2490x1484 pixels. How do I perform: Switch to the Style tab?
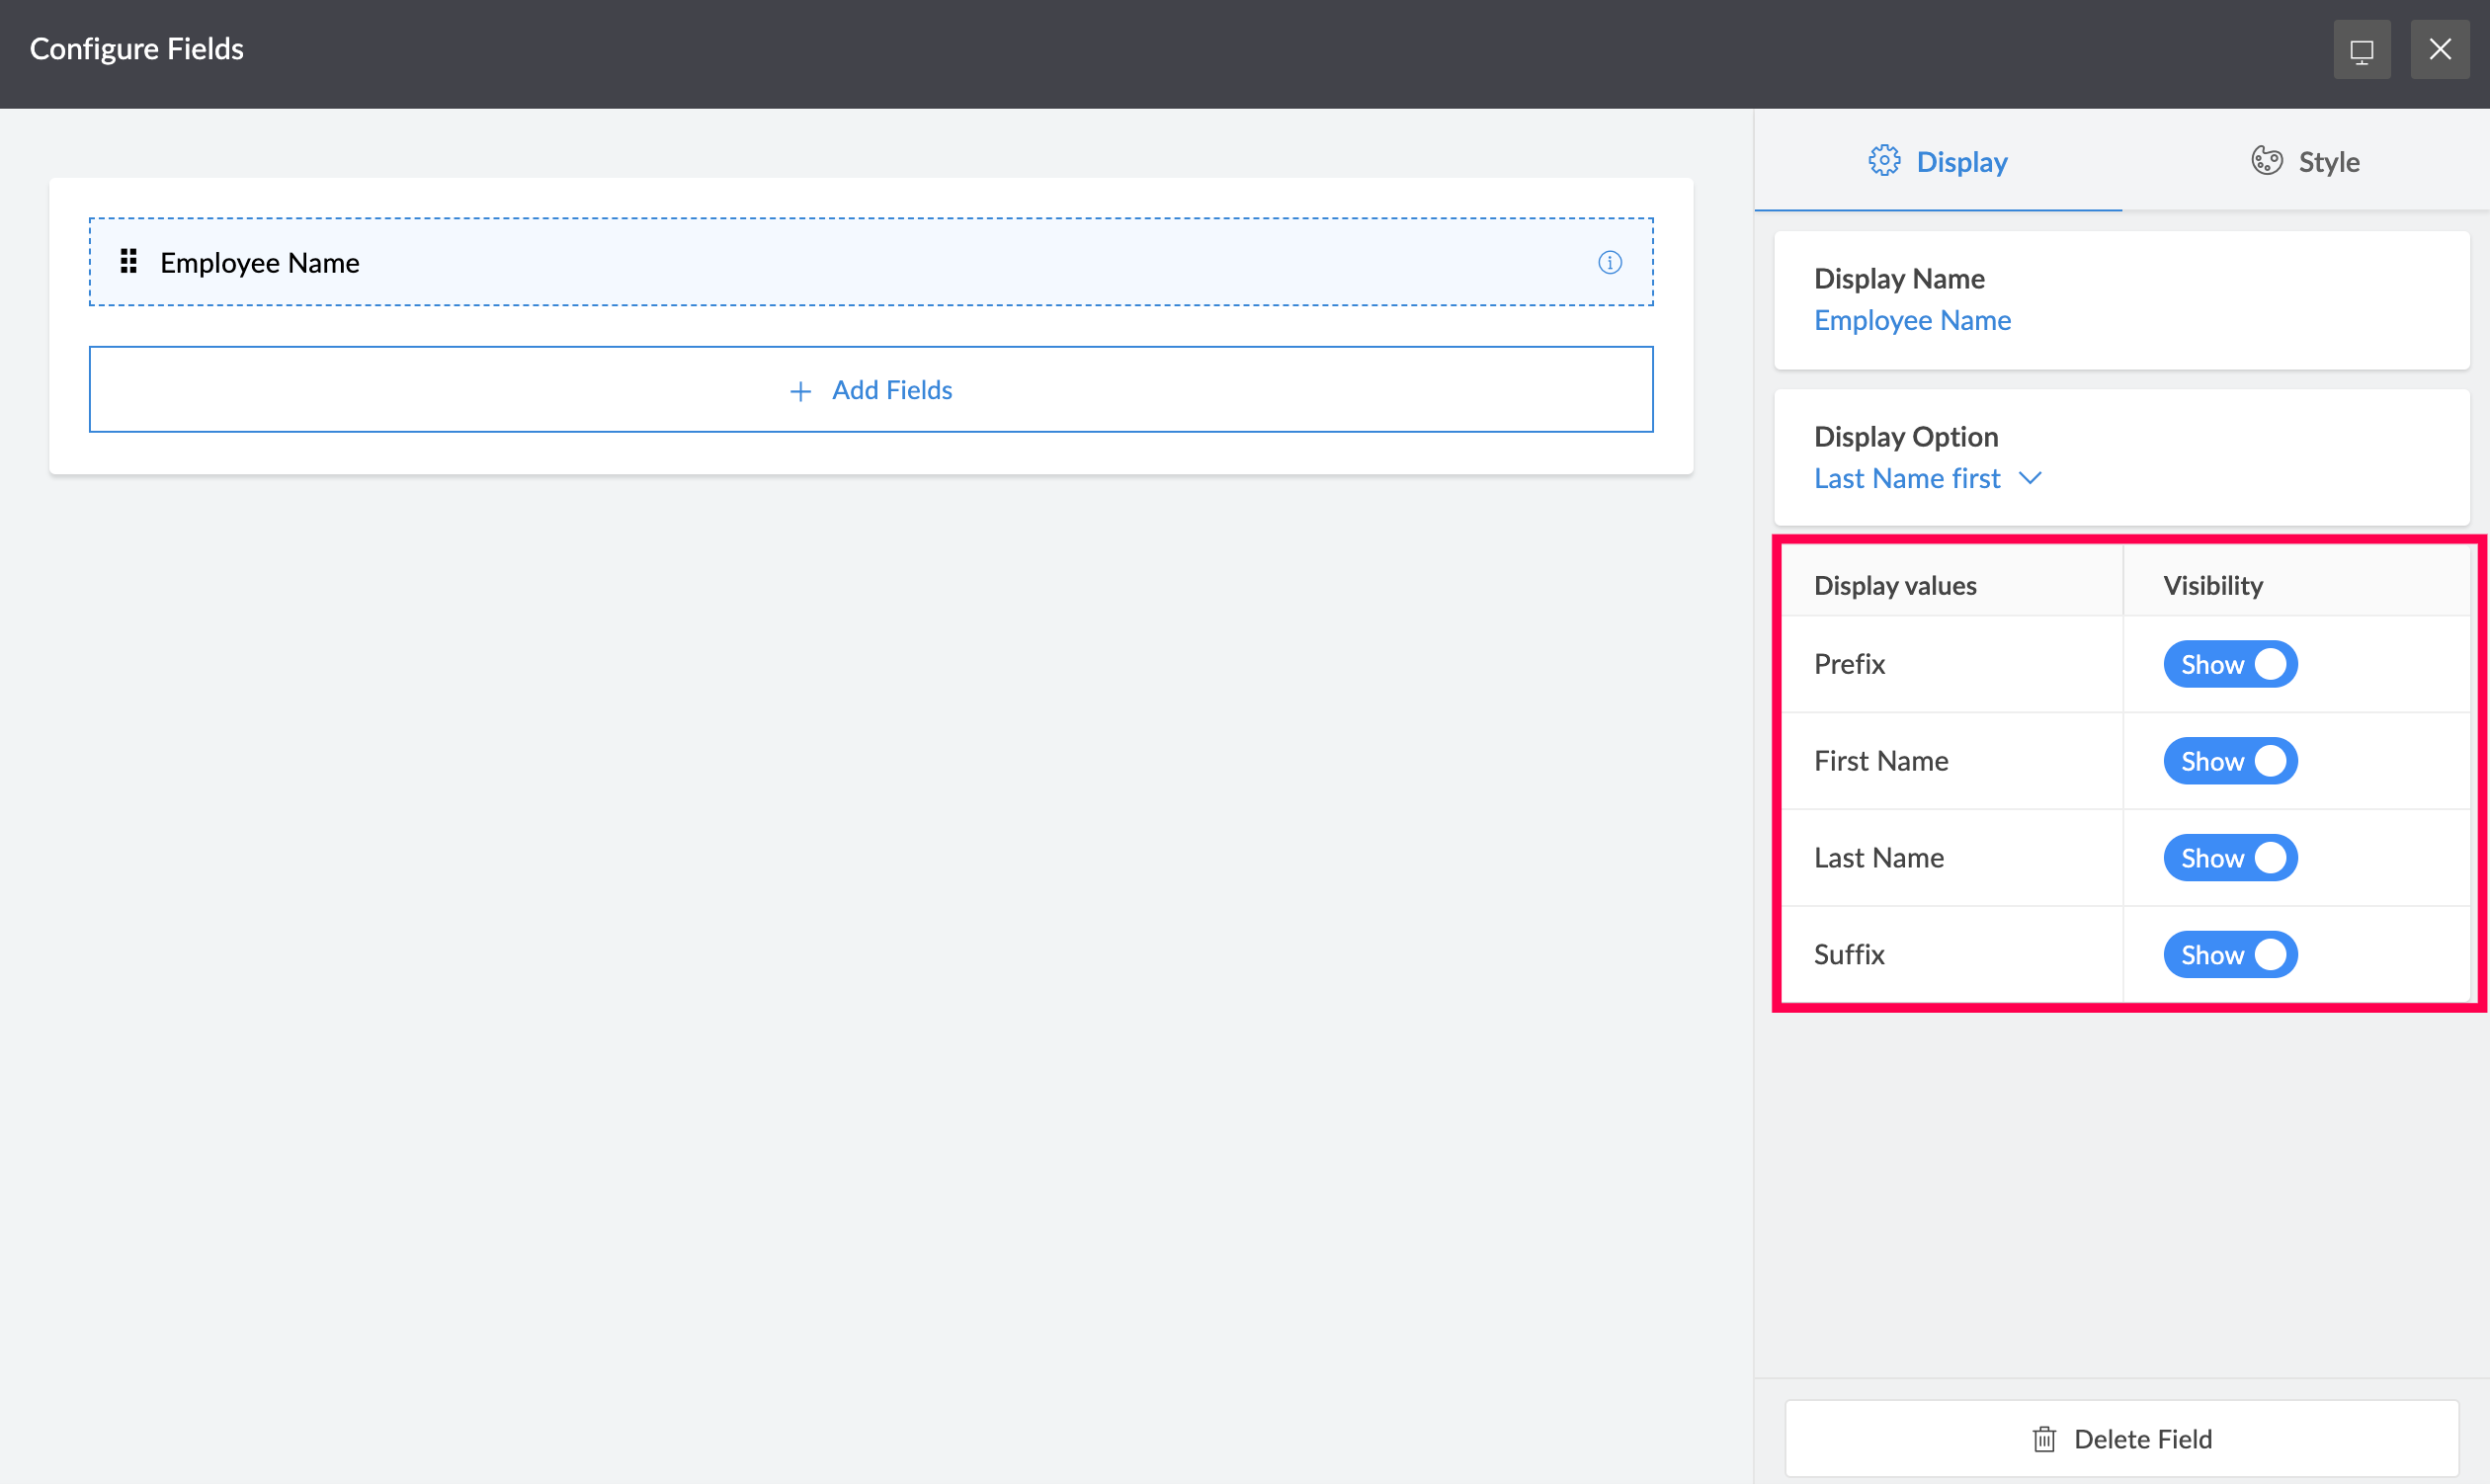[2305, 162]
